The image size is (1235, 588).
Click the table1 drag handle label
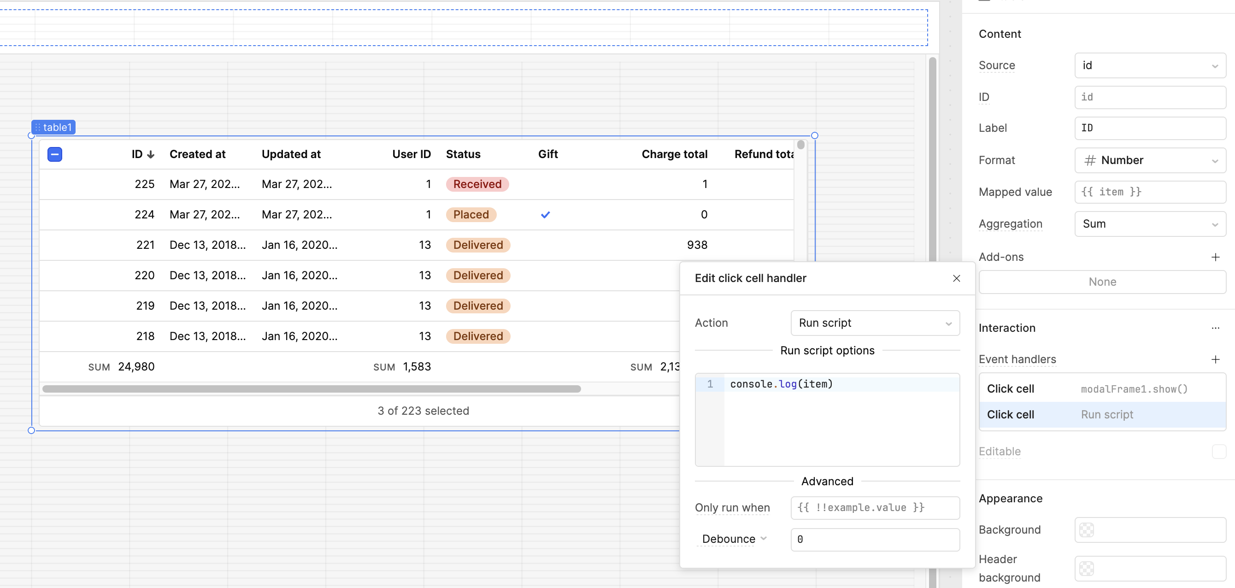(53, 127)
